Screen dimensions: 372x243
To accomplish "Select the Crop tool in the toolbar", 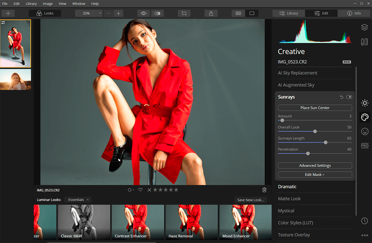I will tap(184, 13).
